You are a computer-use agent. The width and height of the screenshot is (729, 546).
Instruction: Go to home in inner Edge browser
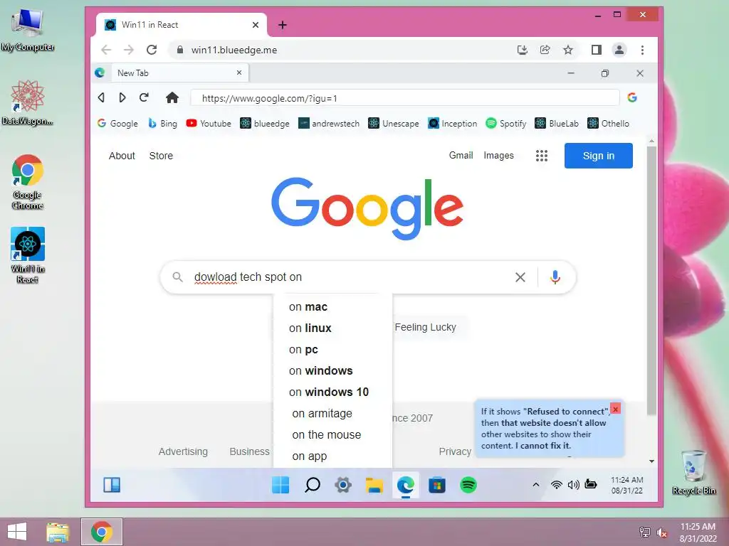point(172,97)
